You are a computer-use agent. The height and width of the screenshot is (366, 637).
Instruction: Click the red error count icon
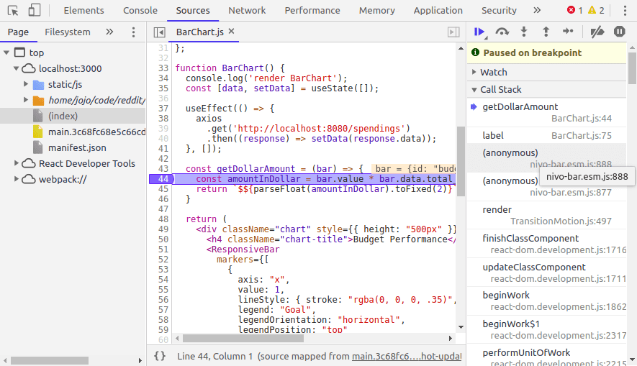coord(571,10)
